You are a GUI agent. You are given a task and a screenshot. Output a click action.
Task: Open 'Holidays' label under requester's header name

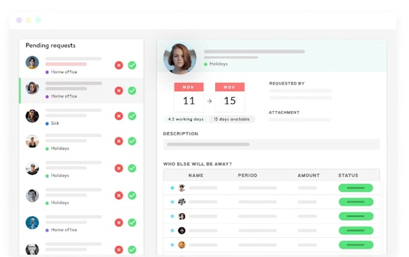(x=218, y=64)
